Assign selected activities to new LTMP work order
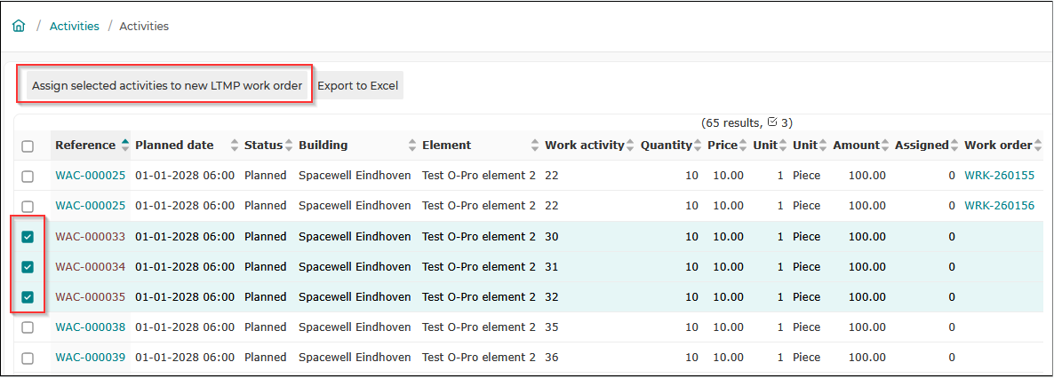Viewport: 1054px width, 378px height. (167, 85)
